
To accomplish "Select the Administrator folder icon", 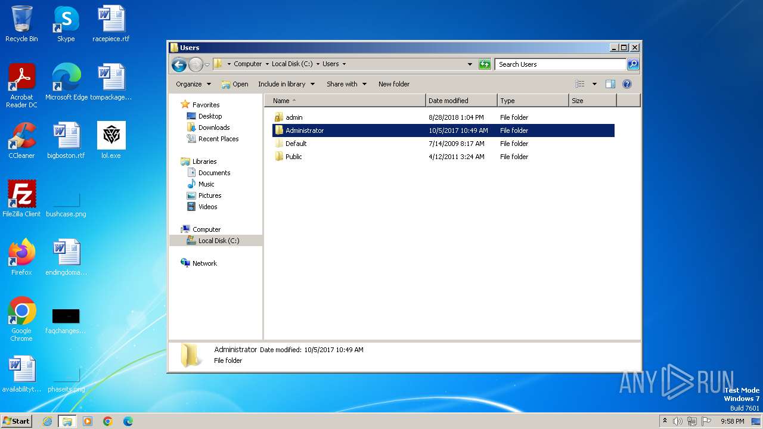I will click(279, 130).
